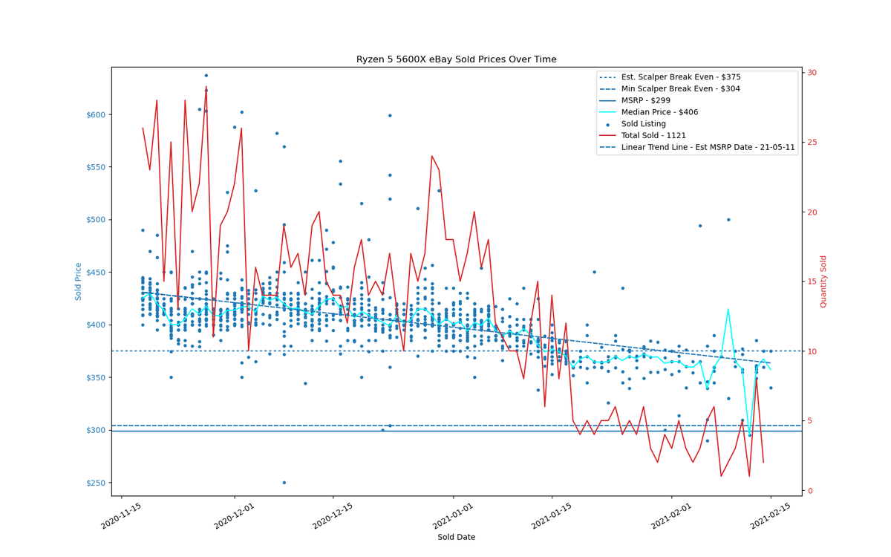
Task: Click the 30 quantity tick on right axis
Action: 812,73
